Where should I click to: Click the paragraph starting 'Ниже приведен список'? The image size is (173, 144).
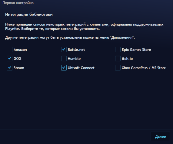pyautogui.click(x=84, y=26)
